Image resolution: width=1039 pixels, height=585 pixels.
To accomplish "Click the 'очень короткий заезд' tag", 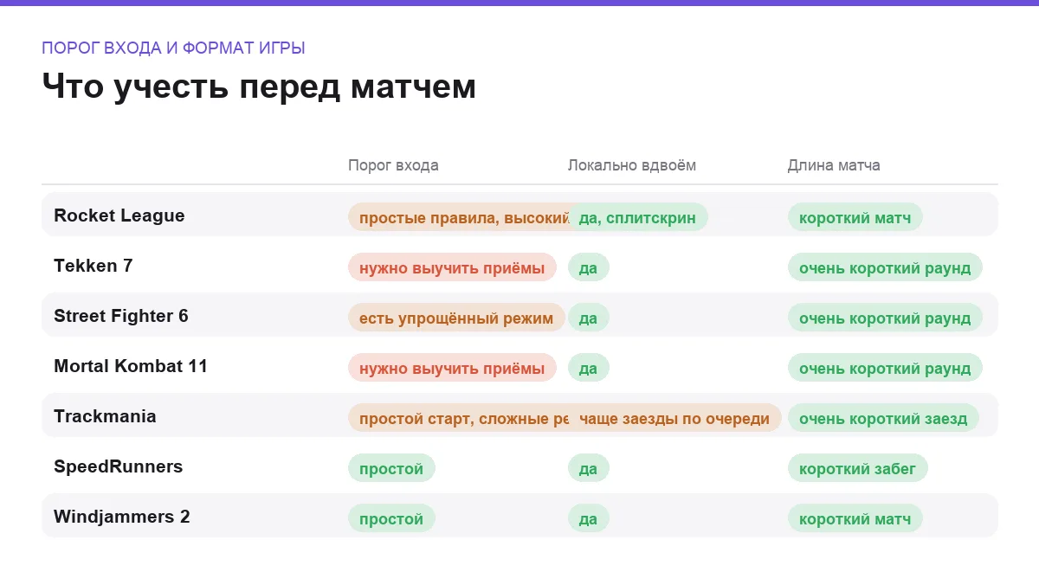I will coord(883,418).
